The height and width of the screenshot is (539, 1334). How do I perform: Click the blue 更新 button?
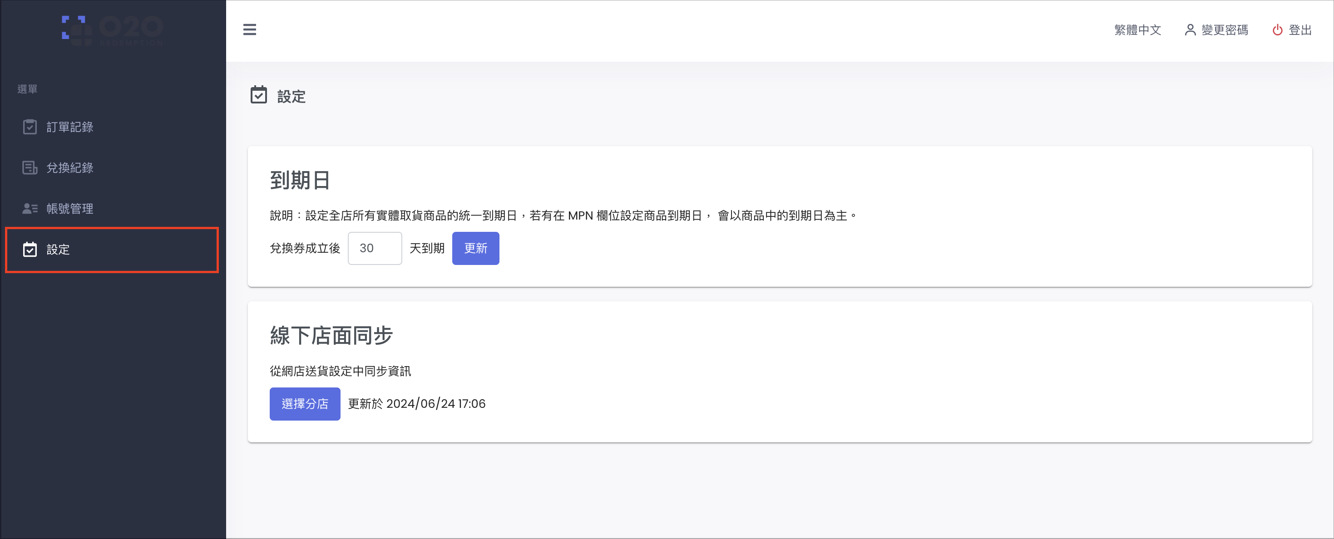pos(475,248)
